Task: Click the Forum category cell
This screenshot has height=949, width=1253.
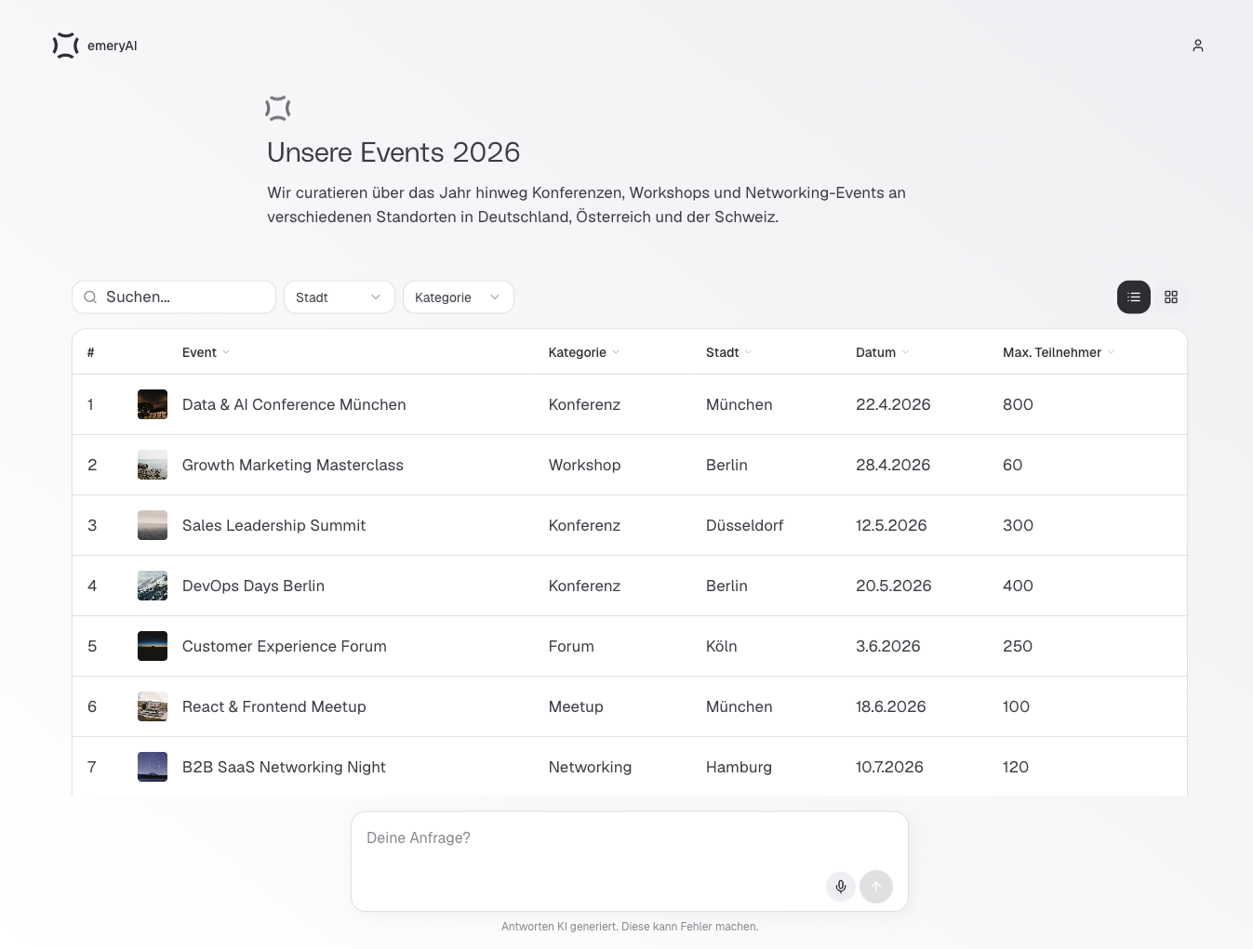Action: tap(571, 646)
